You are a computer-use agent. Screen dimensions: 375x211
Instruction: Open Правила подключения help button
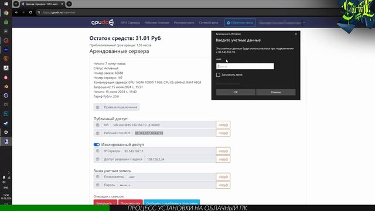coord(117,107)
